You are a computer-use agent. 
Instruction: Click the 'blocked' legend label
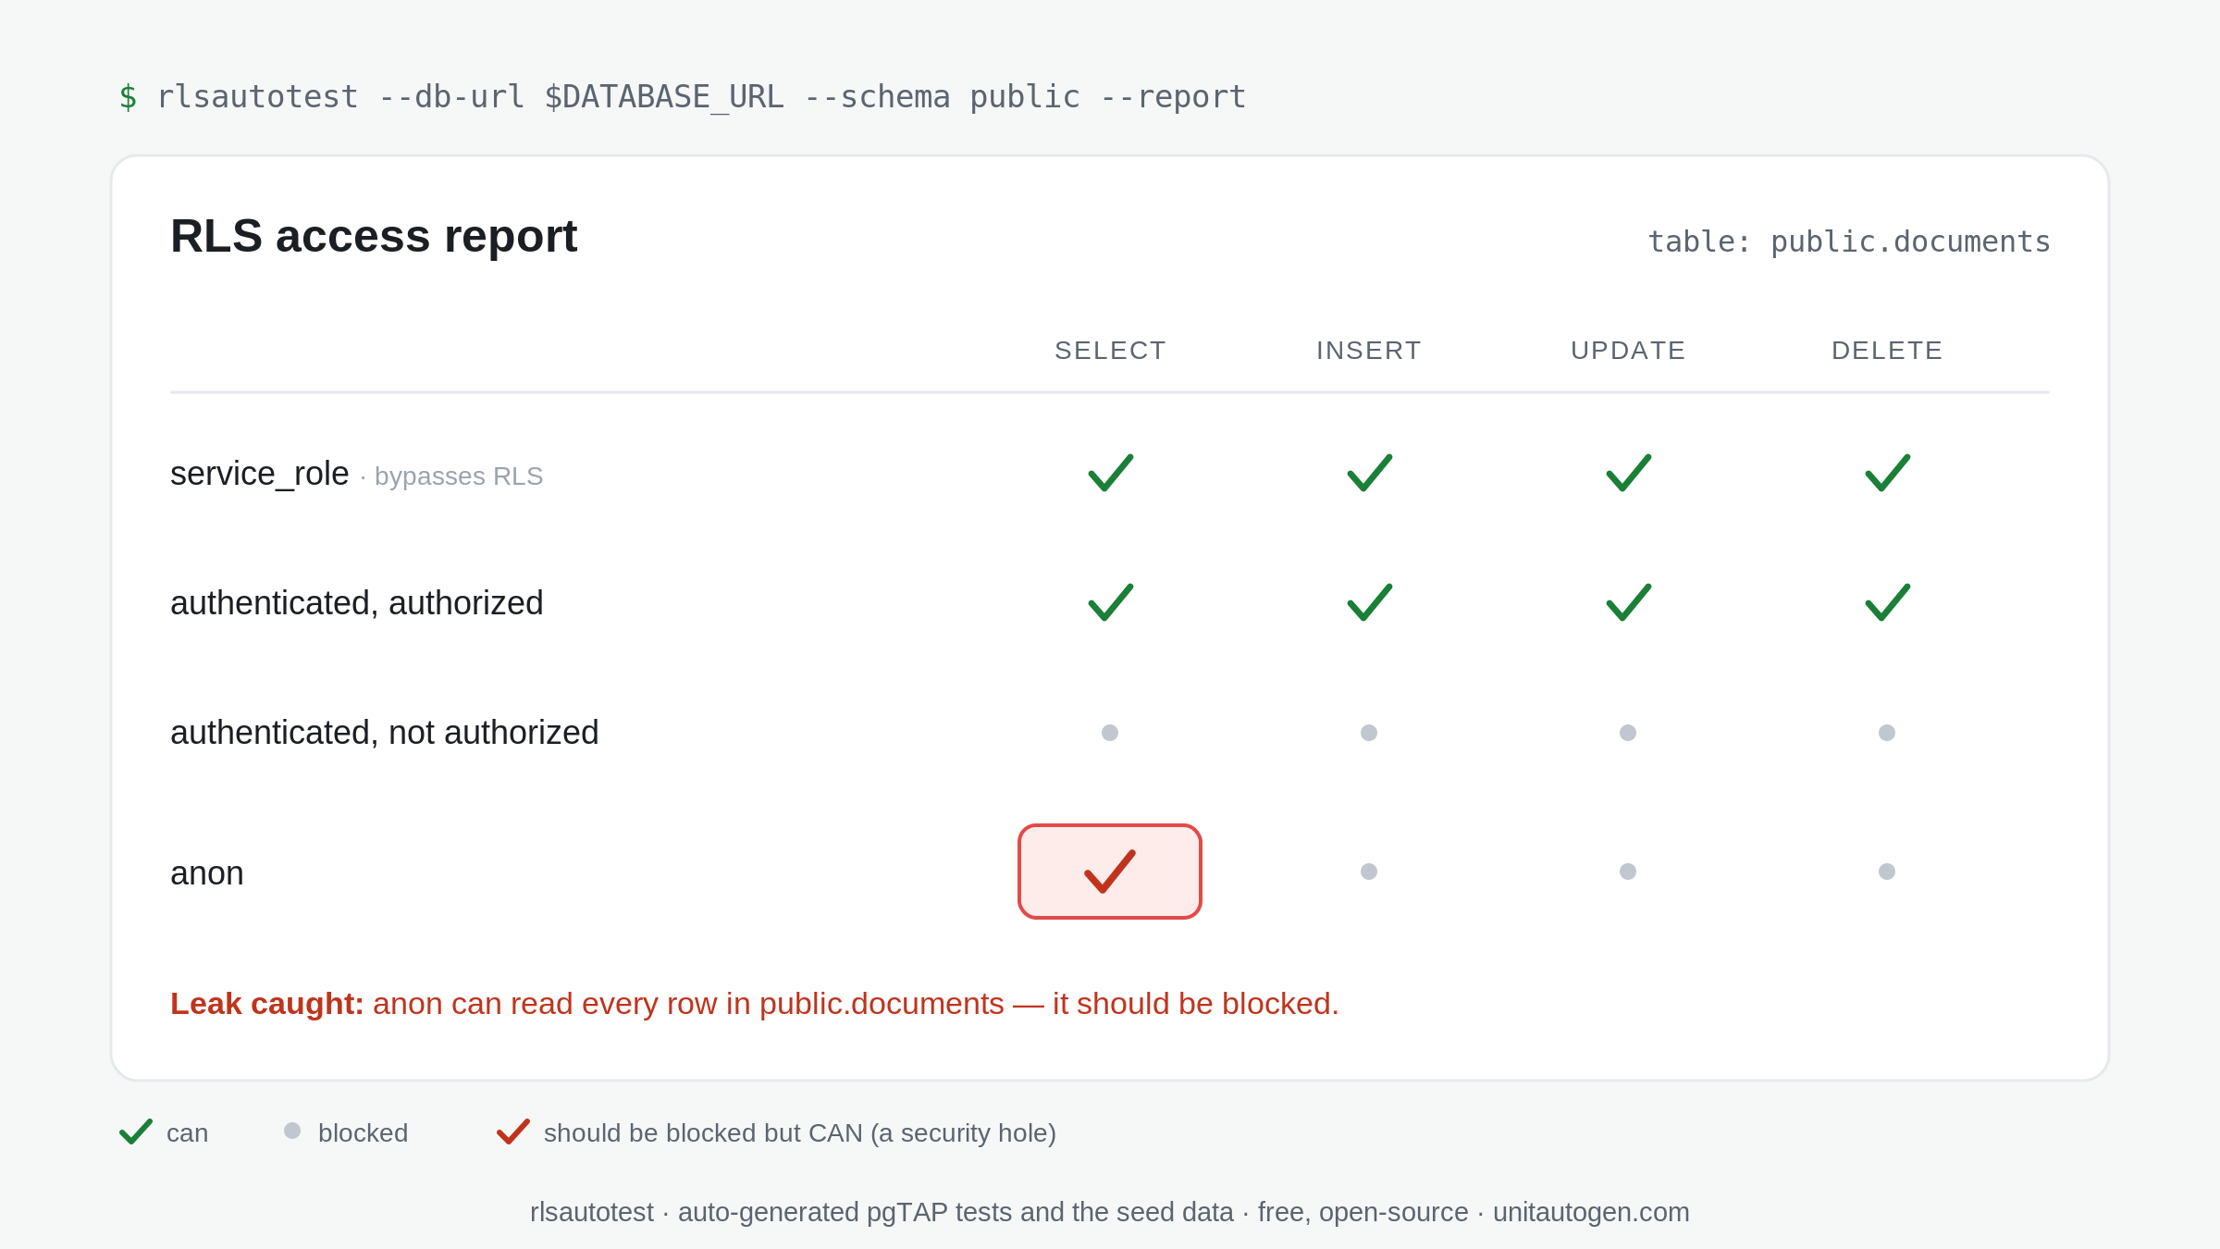363,1132
